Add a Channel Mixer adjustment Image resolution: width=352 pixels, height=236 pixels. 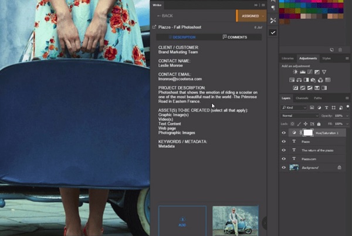(320, 80)
